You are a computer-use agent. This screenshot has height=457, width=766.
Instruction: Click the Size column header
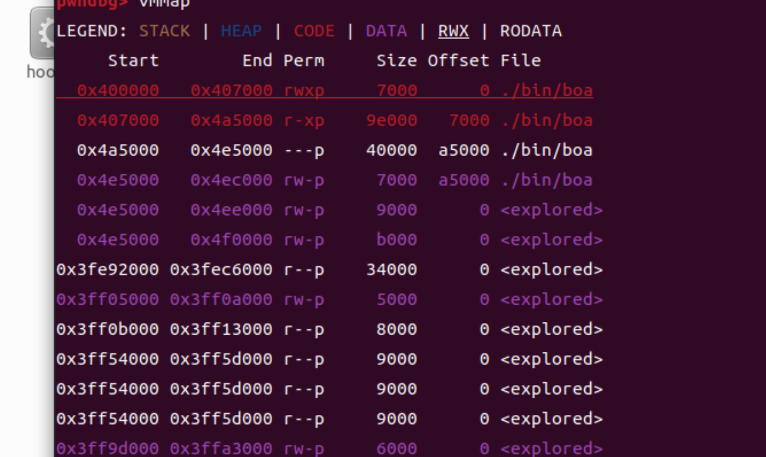[x=396, y=61]
